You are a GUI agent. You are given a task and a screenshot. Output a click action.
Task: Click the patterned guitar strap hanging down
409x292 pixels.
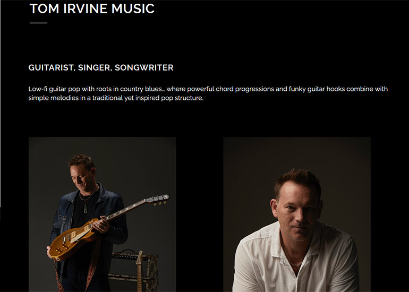pyautogui.click(x=92, y=263)
